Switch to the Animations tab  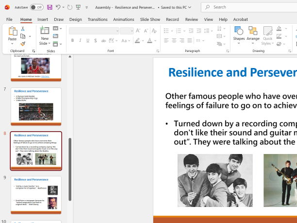pyautogui.click(x=123, y=19)
